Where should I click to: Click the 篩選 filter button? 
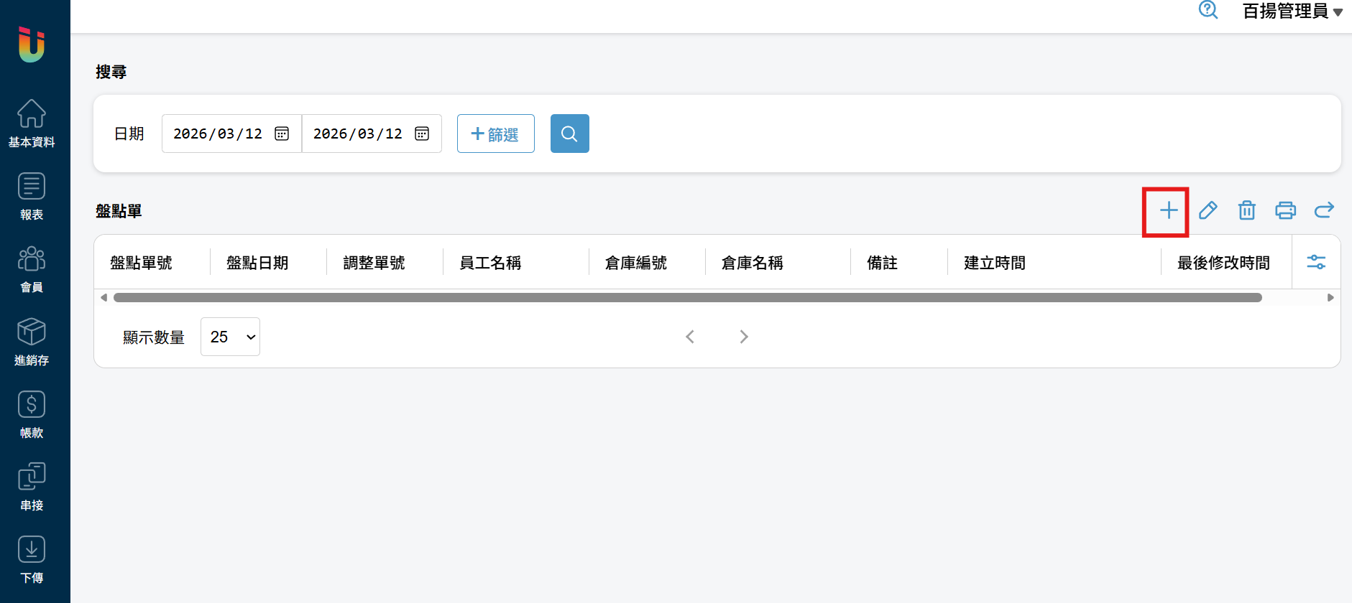(495, 134)
